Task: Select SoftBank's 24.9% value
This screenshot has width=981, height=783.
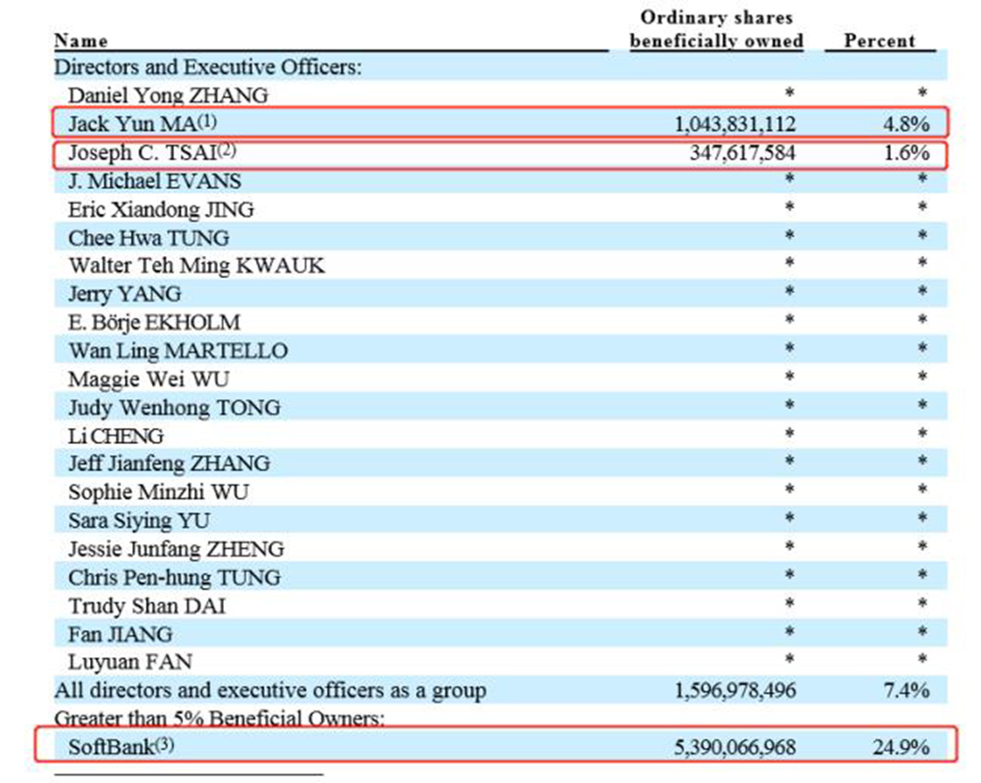Action: pyautogui.click(x=901, y=747)
